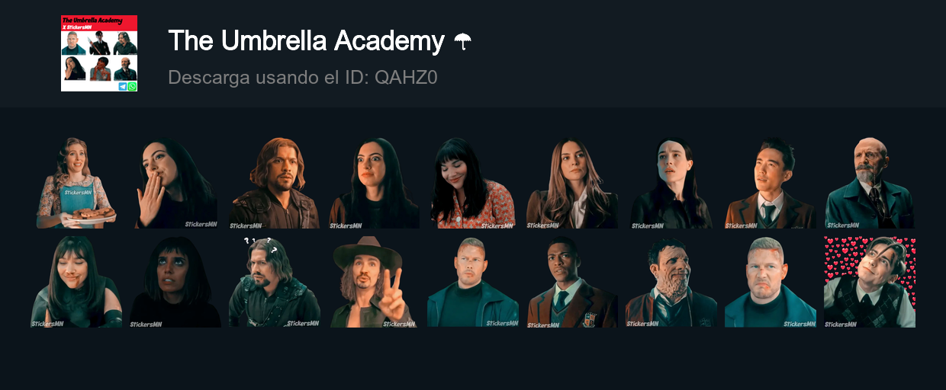Screen dimensions: 946x390
Task: Select the woman in red floral top sticker
Action: pyautogui.click(x=473, y=183)
